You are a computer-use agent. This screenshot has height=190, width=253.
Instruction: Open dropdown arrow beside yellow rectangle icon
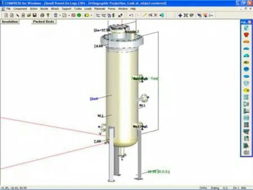91,15
